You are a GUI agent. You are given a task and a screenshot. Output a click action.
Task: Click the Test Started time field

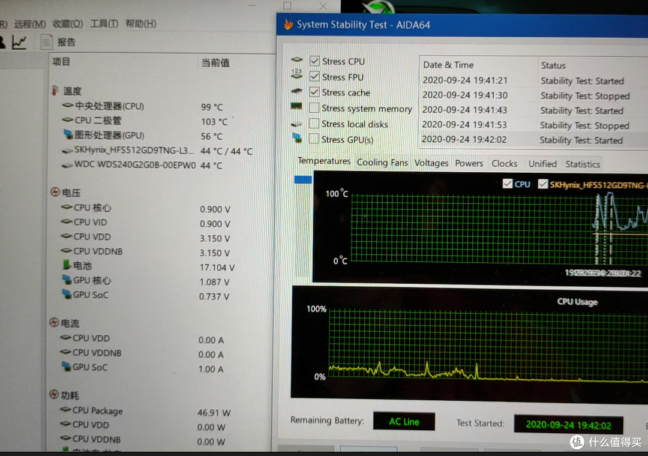coord(568,425)
